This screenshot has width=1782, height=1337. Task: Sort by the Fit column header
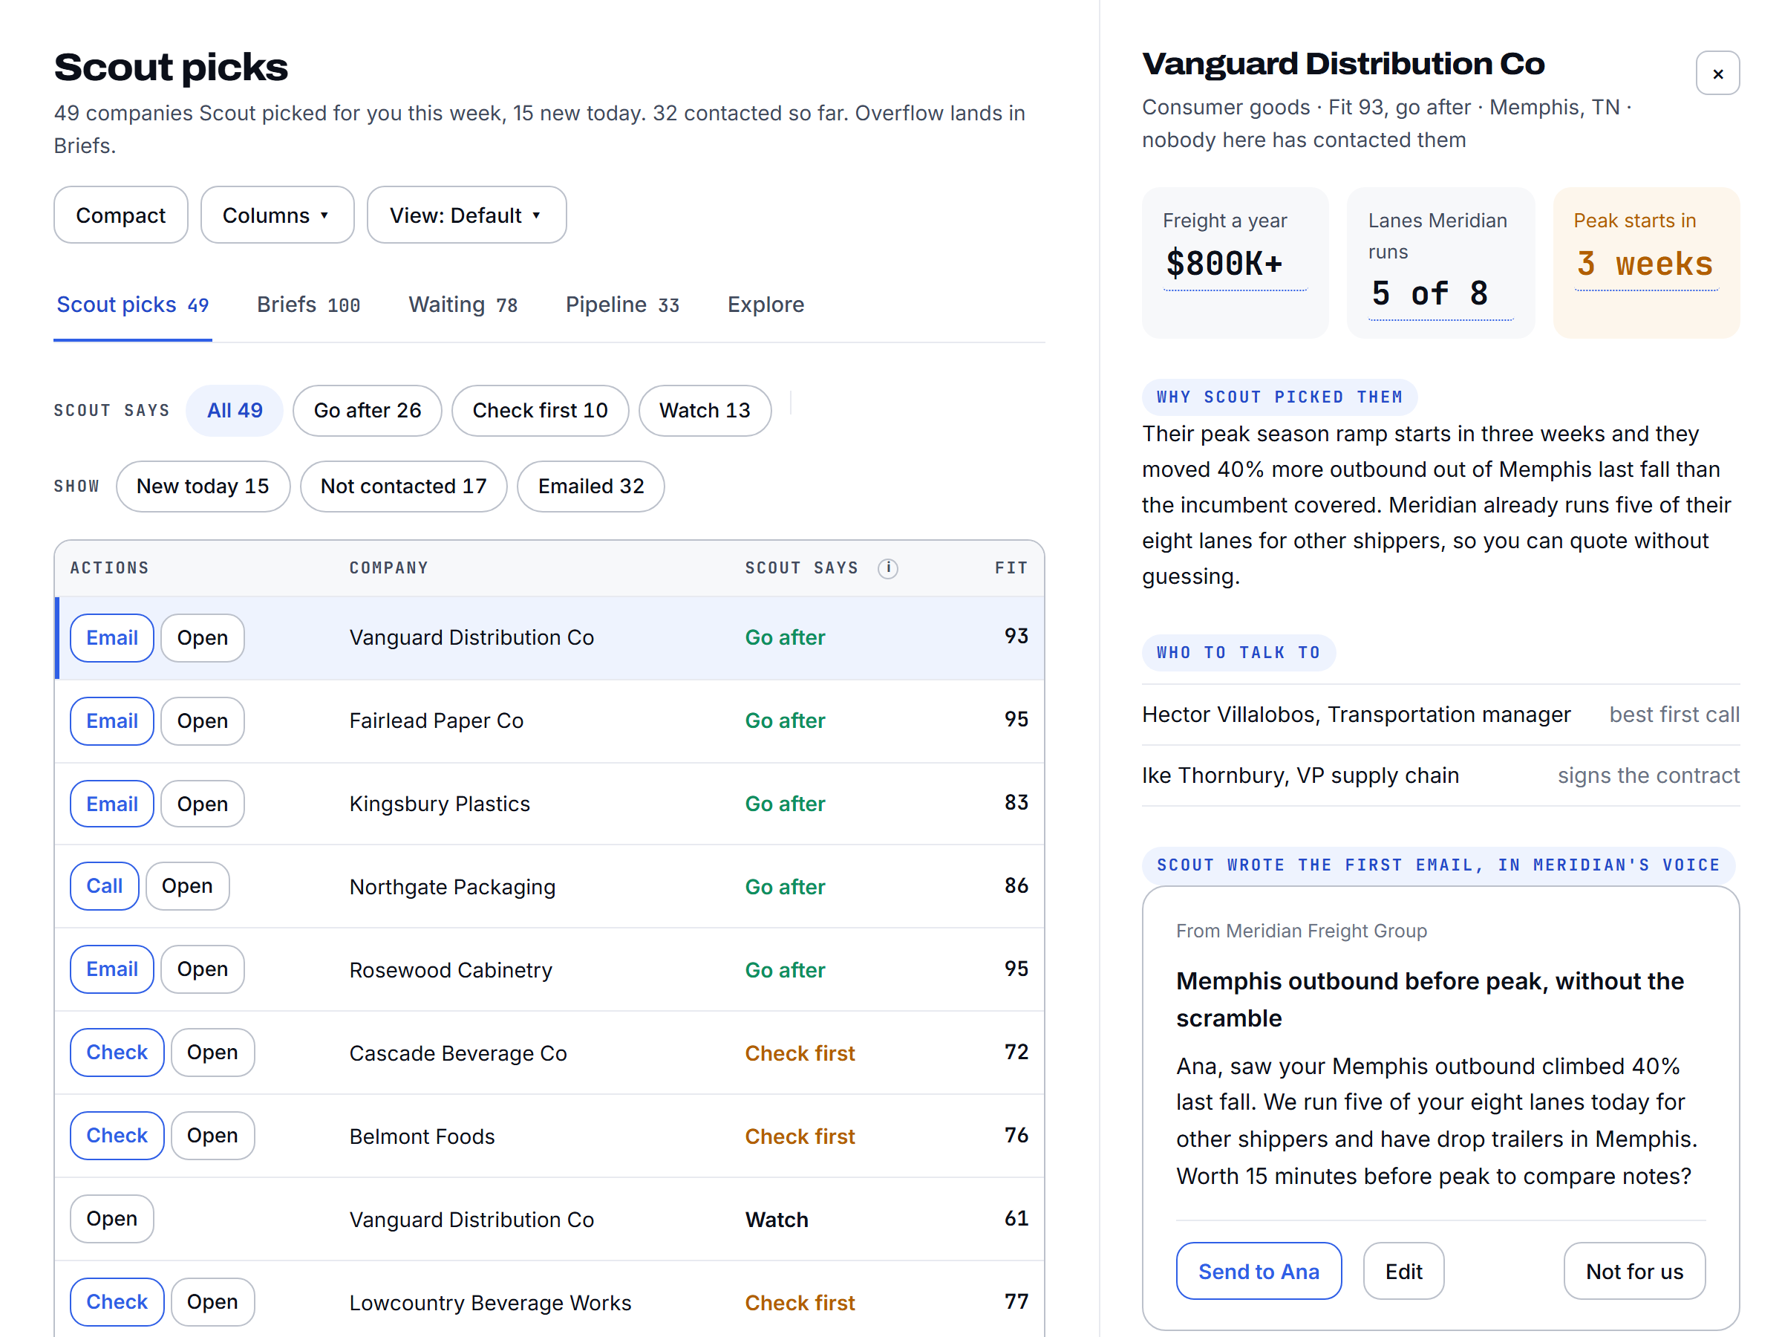click(x=1011, y=568)
